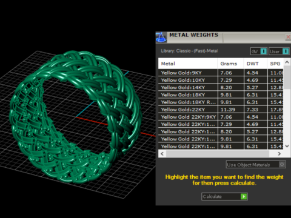291x218 pixels.
Task: Click 8.20 grams for Yellow Gold:14KY
Action: pos(226,87)
